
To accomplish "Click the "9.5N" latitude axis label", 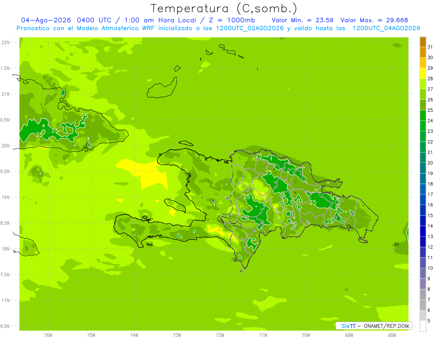I will [x=5, y=172].
